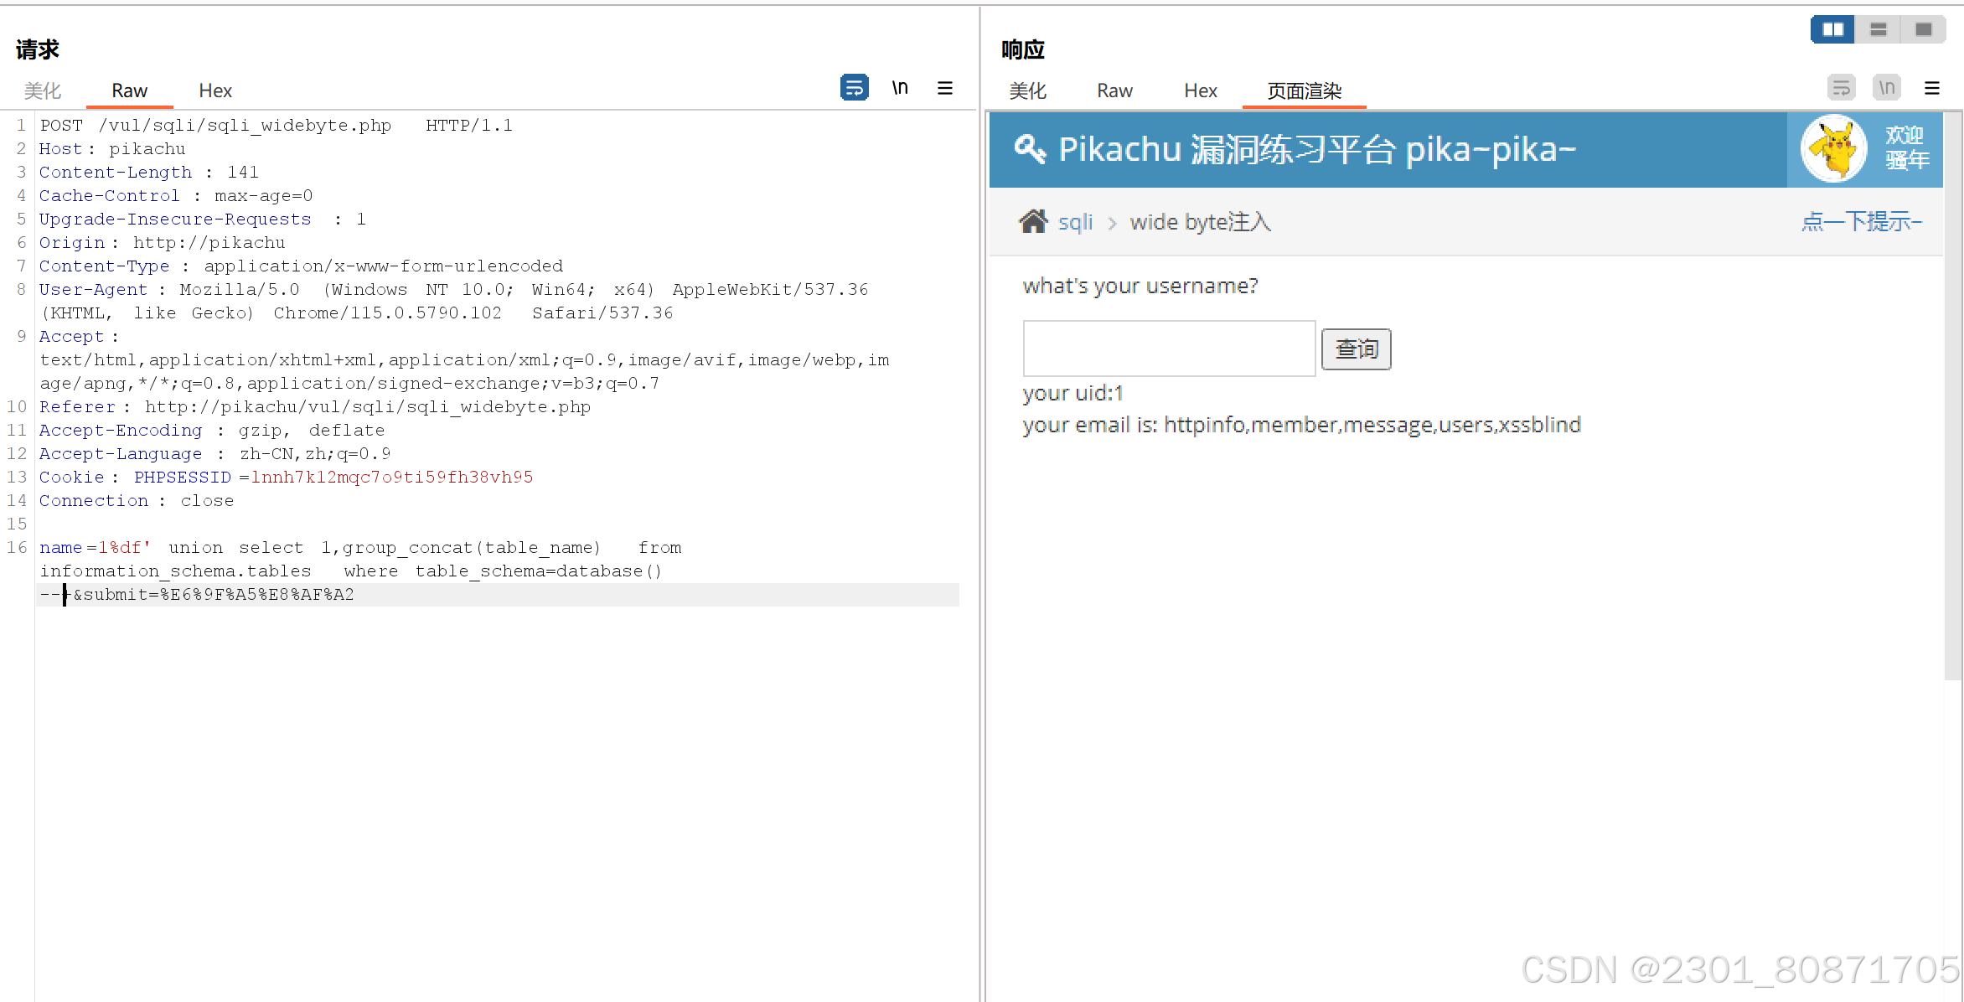Switch to the combined single-pane layout
Viewport: 1964px width, 1002px height.
coord(1924,29)
